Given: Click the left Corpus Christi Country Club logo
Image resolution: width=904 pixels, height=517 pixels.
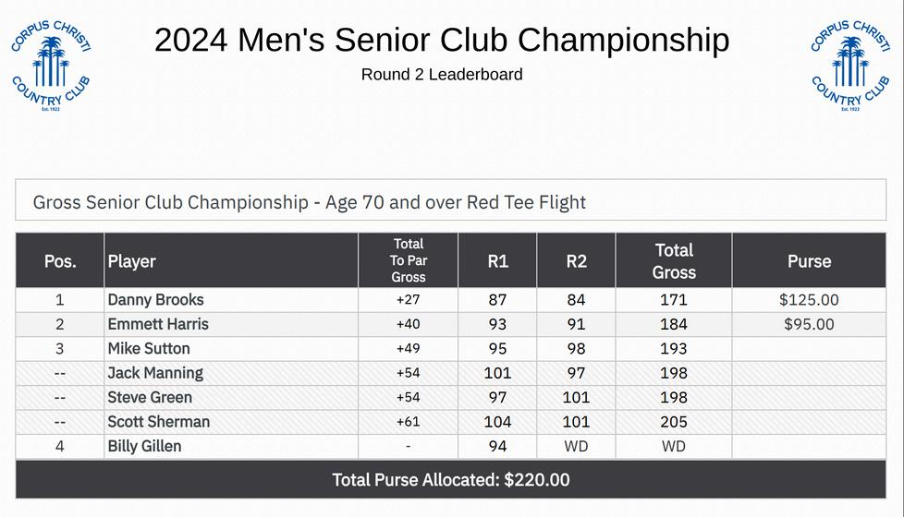Looking at the screenshot, I should coord(51,66).
